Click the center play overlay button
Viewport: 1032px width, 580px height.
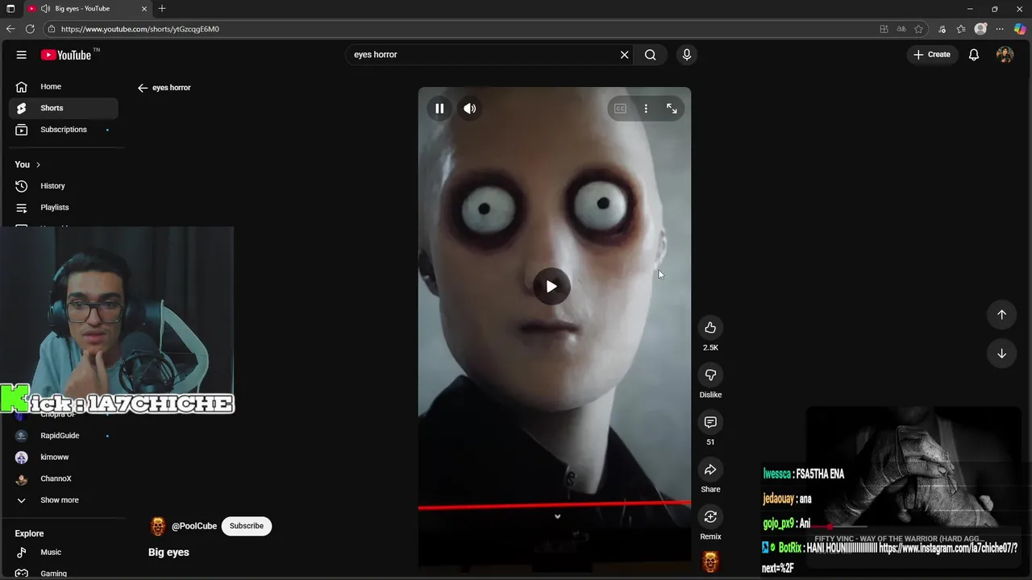coord(551,286)
